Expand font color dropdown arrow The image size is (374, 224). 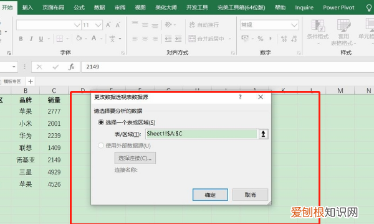(x=102, y=39)
